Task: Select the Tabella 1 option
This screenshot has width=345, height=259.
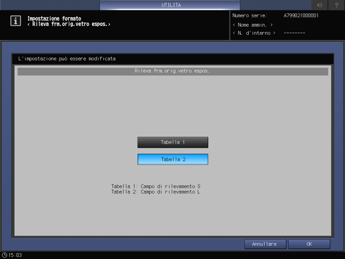Action: coord(173,142)
